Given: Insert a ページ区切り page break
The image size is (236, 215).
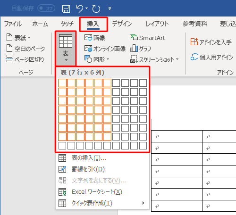Looking at the screenshot, I should click(25, 59).
